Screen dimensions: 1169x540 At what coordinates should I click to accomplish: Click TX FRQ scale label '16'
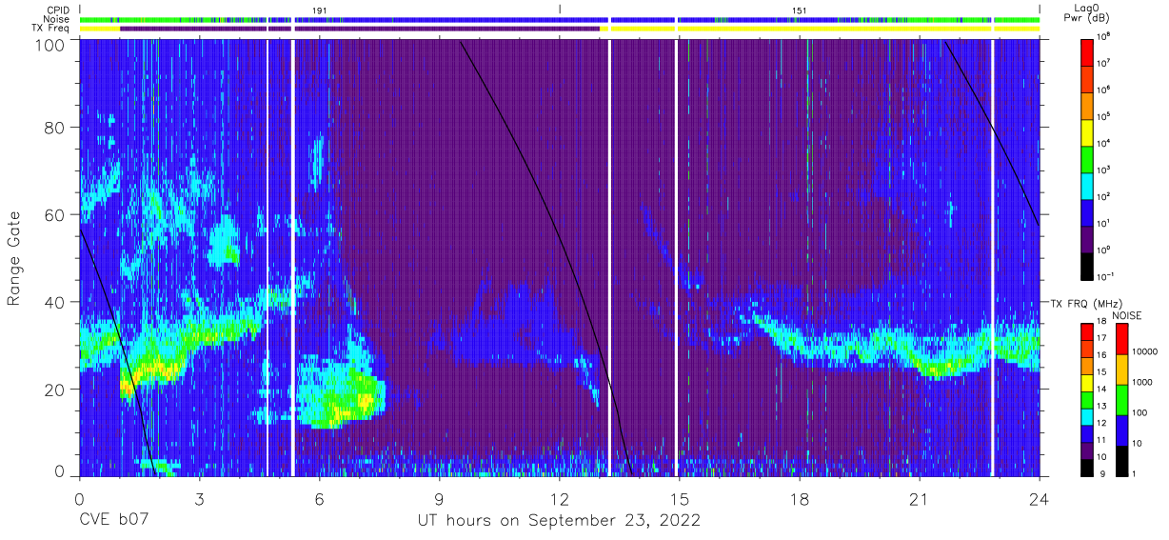click(1101, 356)
